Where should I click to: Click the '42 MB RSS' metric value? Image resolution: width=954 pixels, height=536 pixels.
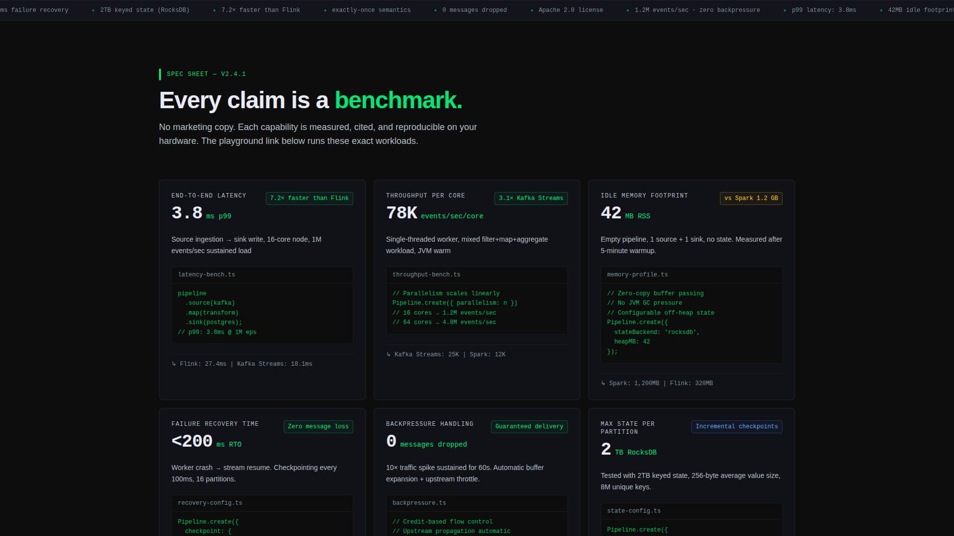(625, 213)
